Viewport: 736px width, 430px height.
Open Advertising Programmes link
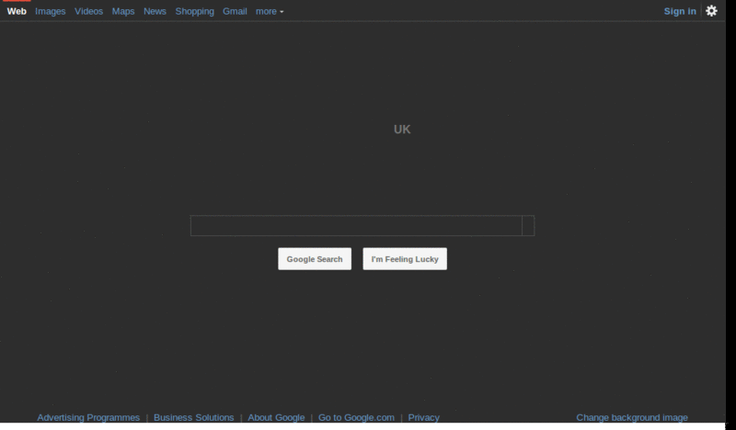tap(88, 417)
